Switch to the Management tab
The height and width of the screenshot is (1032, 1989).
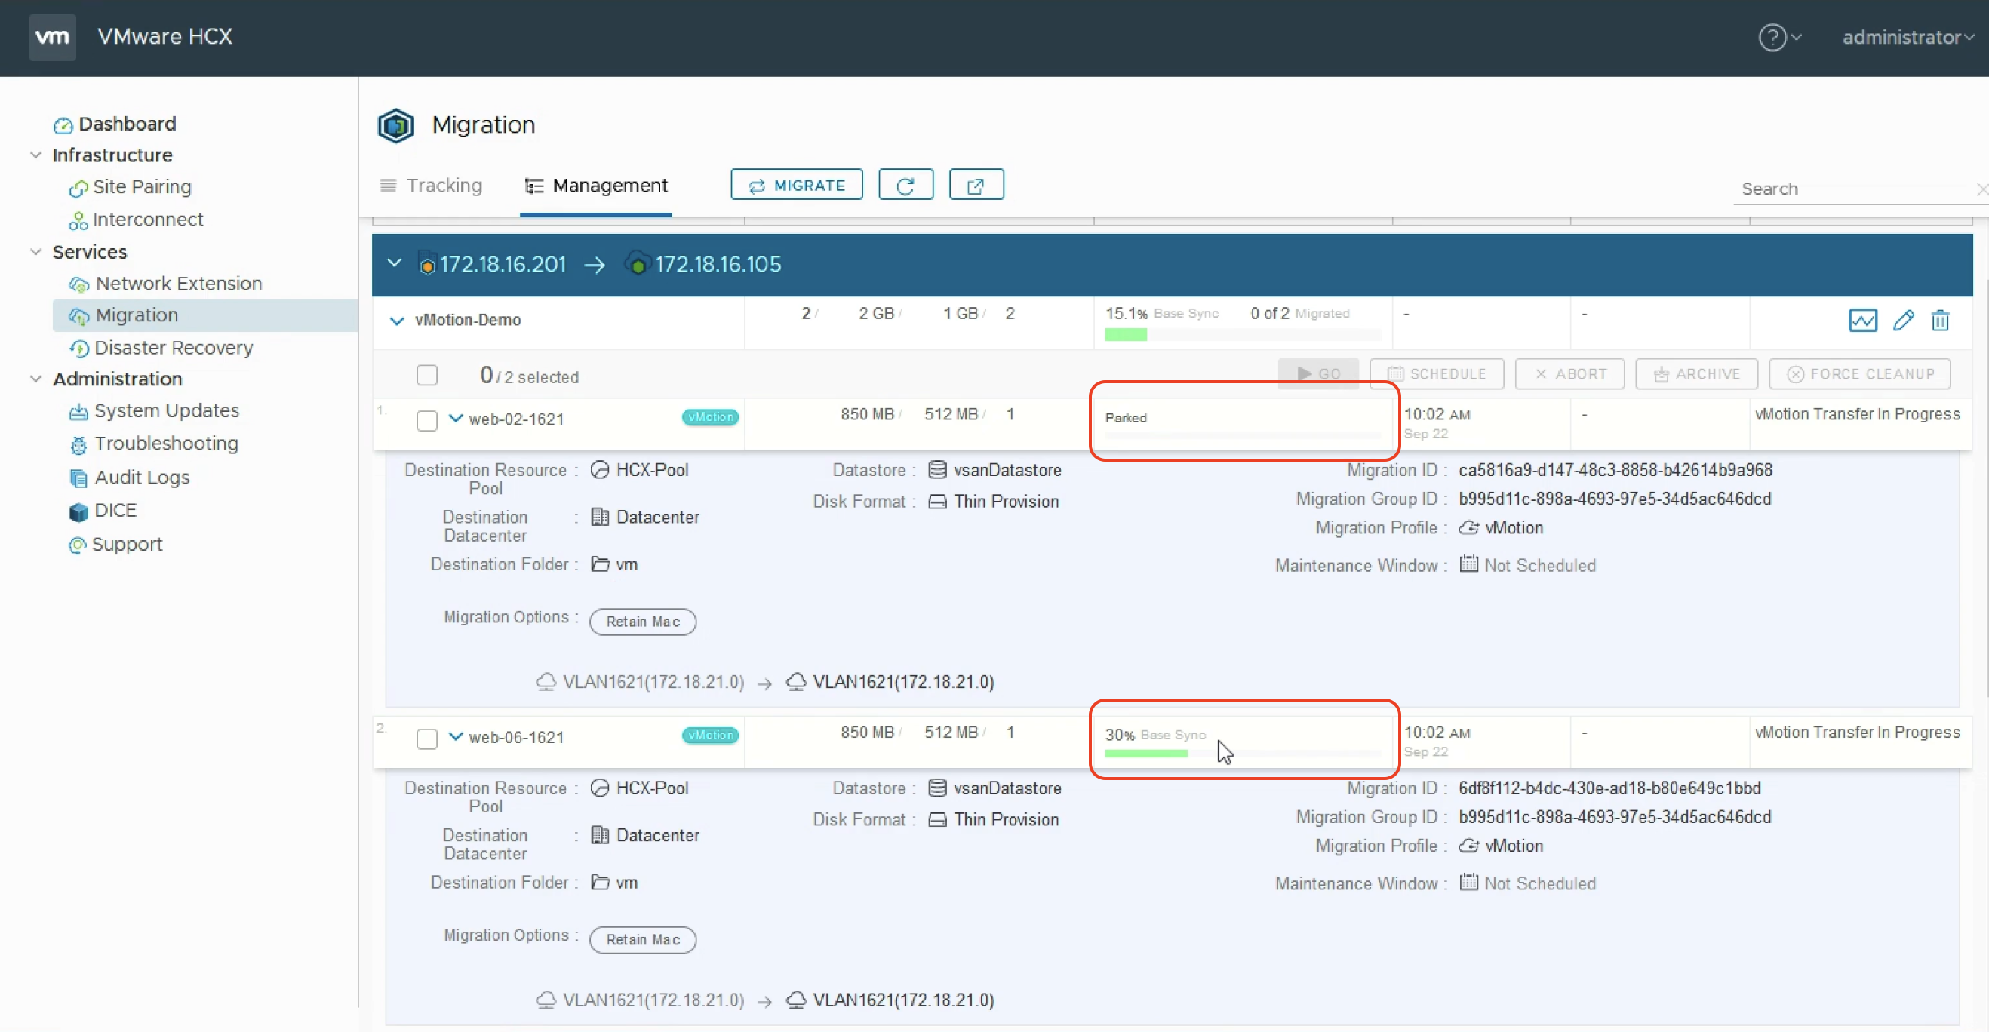(x=596, y=186)
